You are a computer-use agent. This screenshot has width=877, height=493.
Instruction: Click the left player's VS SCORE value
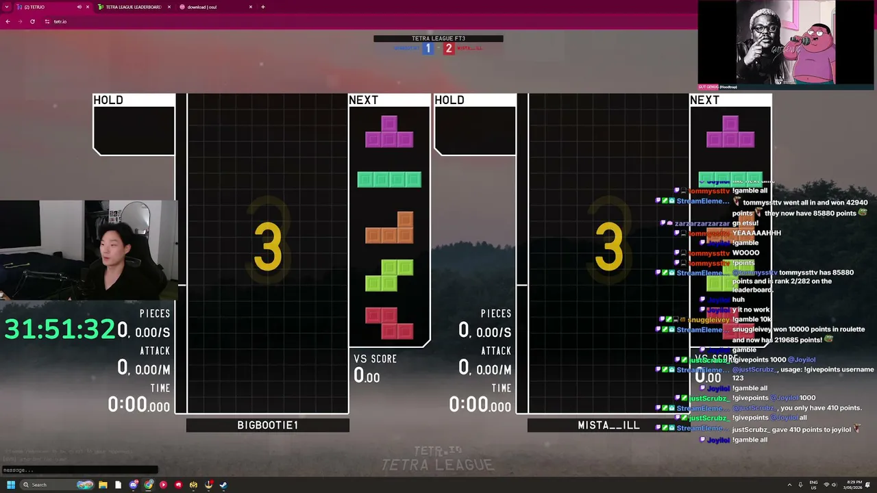[x=367, y=375]
